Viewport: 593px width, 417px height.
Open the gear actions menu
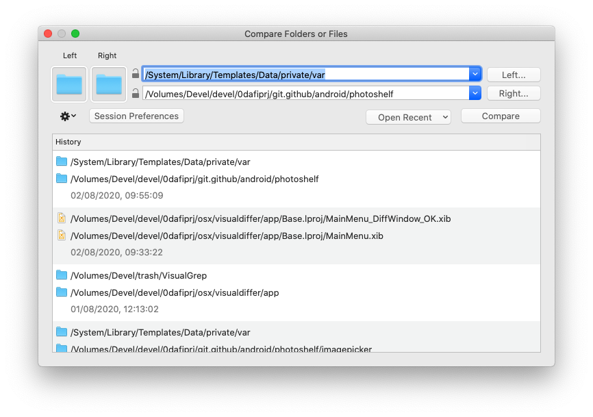point(68,116)
